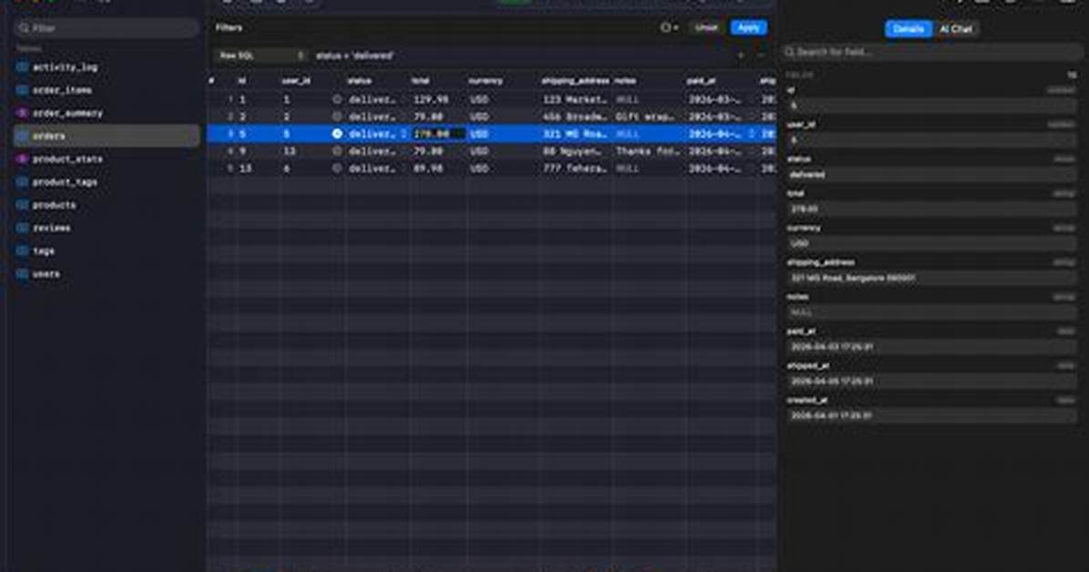Focus the sidebar Filter search box
The image size is (1089, 572).
pyautogui.click(x=107, y=28)
